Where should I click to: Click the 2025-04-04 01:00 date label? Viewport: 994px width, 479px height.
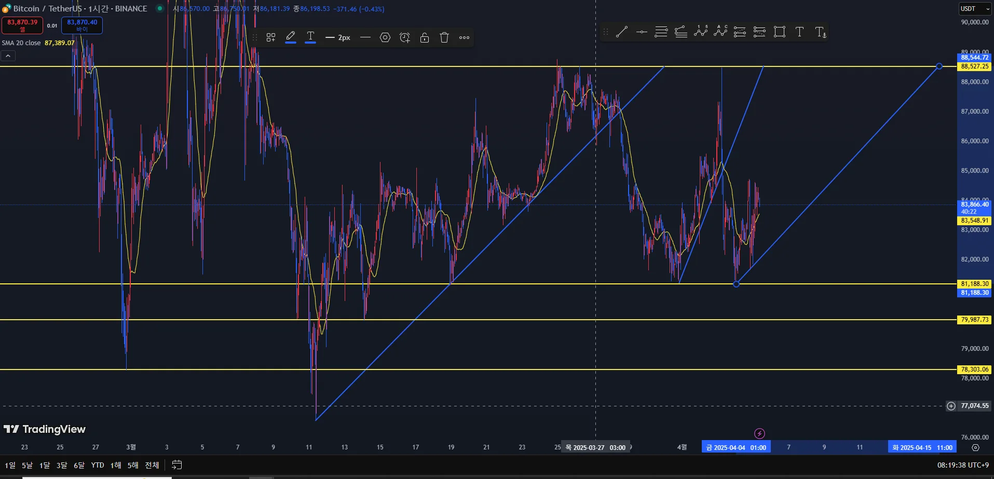(736, 447)
